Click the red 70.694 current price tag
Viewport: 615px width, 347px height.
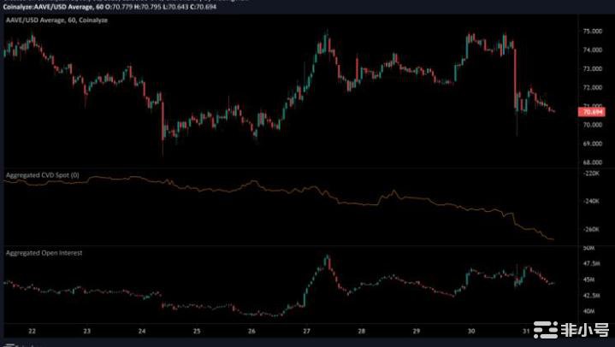point(592,112)
